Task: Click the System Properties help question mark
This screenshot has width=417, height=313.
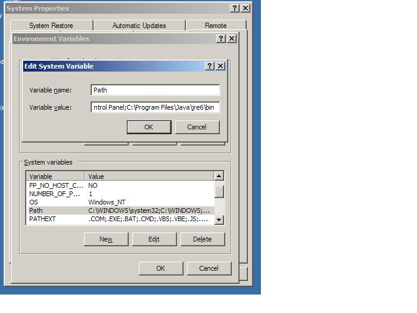Action: tap(235, 8)
